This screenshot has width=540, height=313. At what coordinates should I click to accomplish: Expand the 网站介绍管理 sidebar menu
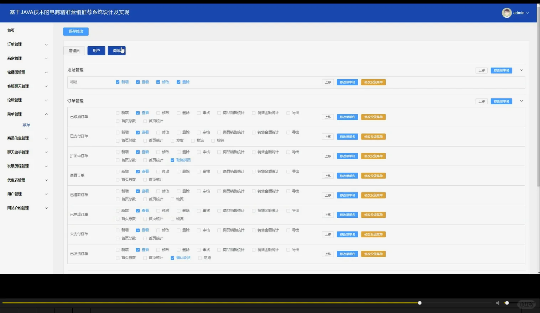tap(27, 208)
